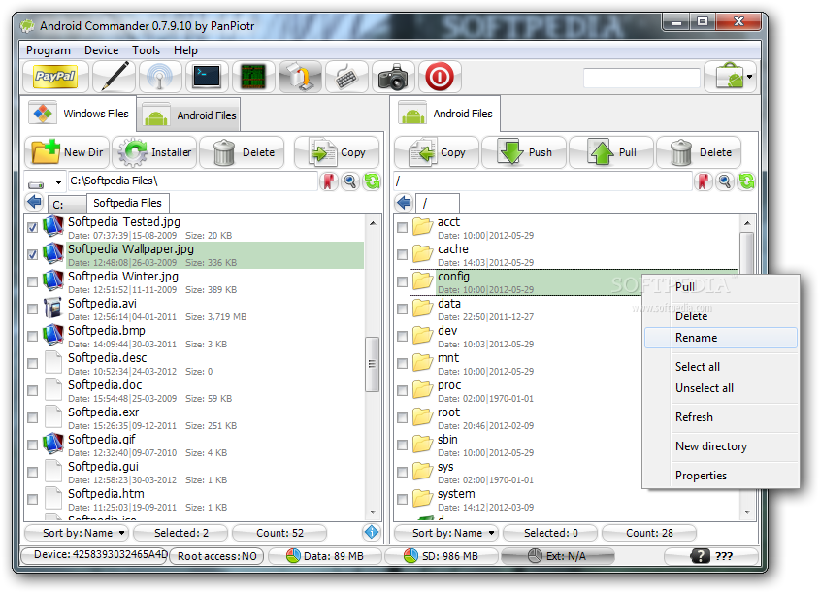Viewport: 820px width, 593px height.
Task: Click the blue info icon beside Count: 52
Action: coord(372,532)
